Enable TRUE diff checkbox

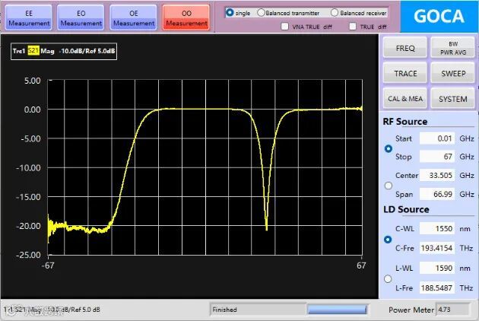coord(353,27)
